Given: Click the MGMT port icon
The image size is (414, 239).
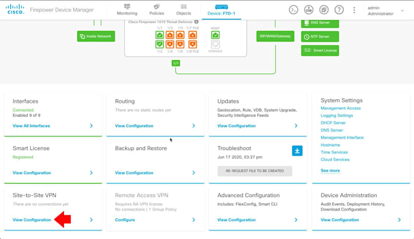Looking at the screenshot, I should tap(215, 35).
